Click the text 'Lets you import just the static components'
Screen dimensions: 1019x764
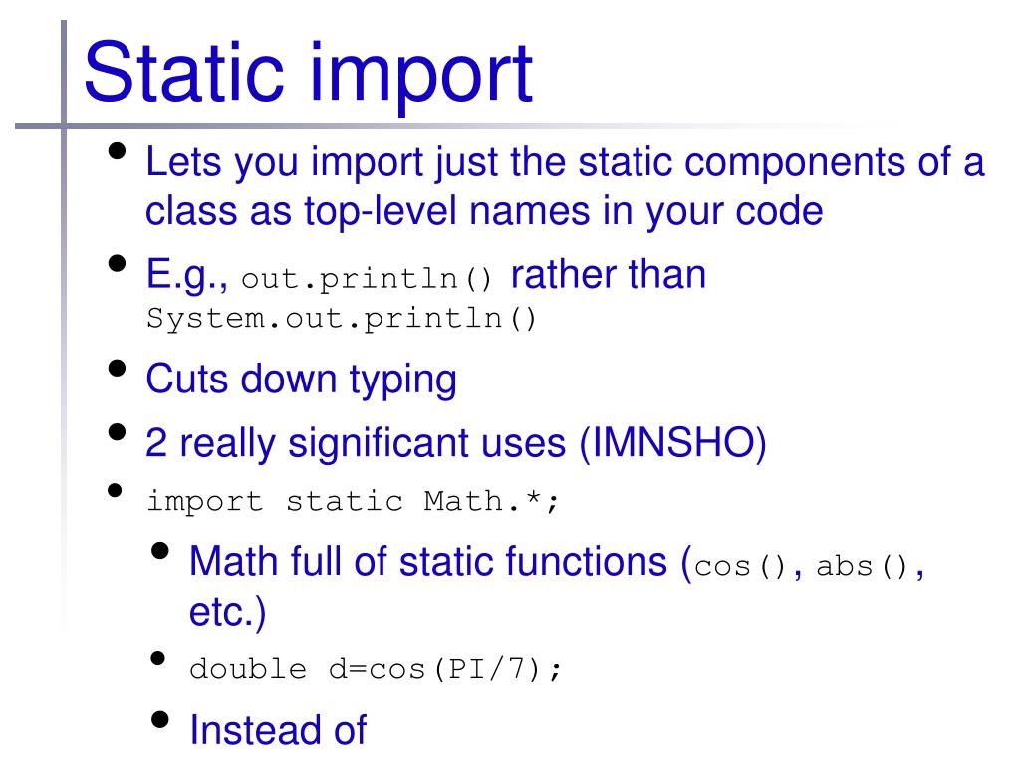pos(526,162)
